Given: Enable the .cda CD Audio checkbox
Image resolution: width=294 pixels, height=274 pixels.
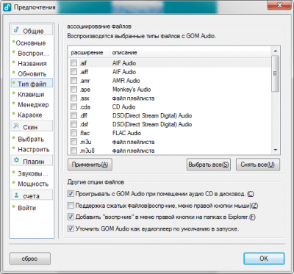Looking at the screenshot, I should click(x=73, y=107).
